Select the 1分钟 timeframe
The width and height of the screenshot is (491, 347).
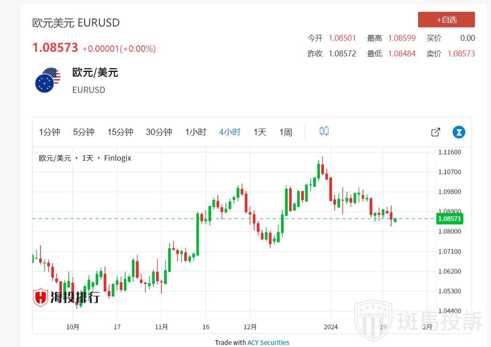pos(50,132)
